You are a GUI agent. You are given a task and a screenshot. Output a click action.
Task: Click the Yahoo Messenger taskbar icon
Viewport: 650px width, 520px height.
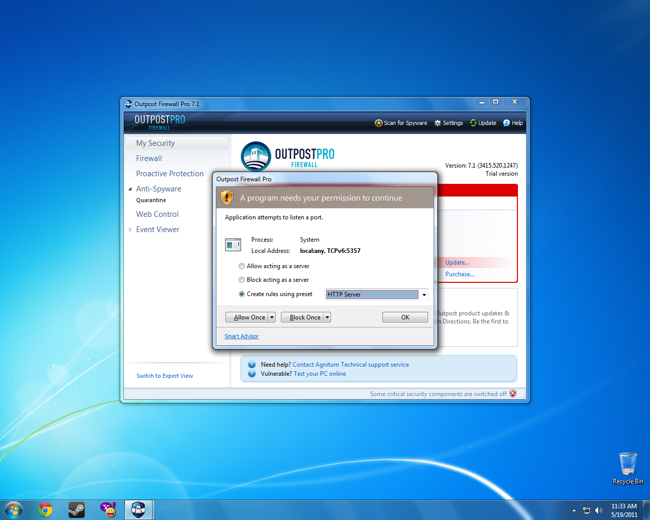108,509
